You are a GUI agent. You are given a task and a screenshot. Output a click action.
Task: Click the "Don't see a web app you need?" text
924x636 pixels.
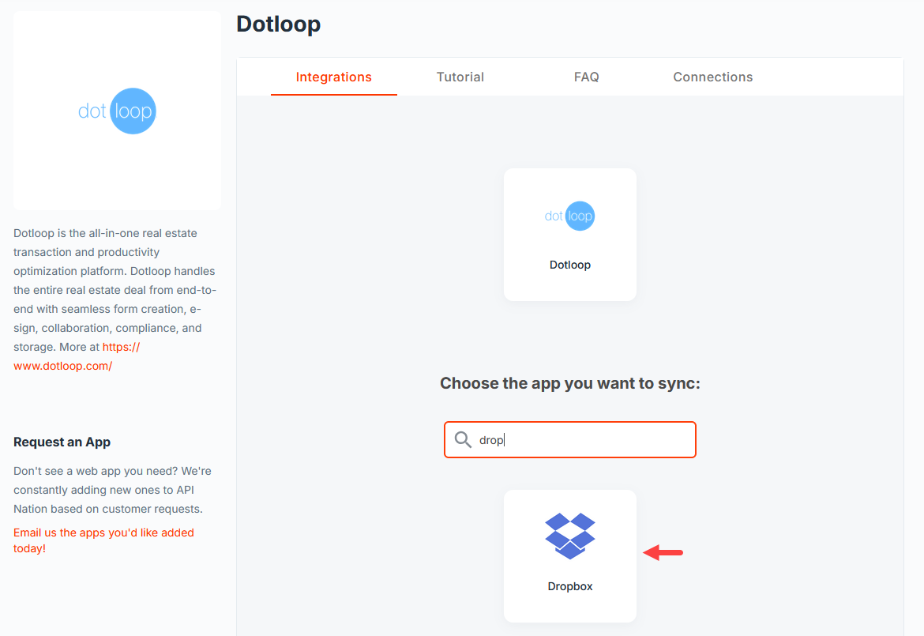tap(96, 471)
